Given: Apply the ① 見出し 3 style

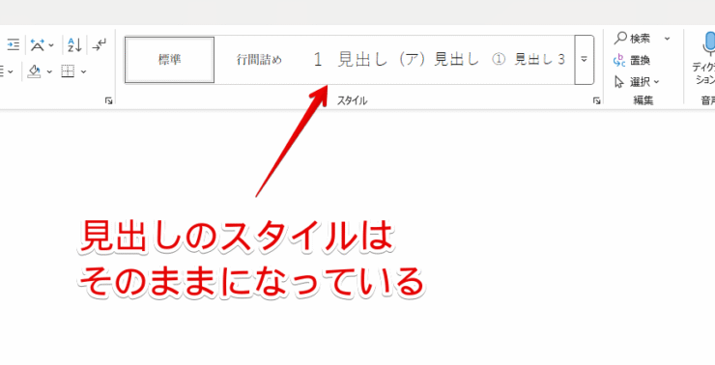Looking at the screenshot, I should coord(529,60).
